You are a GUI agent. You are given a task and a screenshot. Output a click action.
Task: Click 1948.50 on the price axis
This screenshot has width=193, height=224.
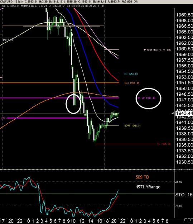tap(184, 94)
